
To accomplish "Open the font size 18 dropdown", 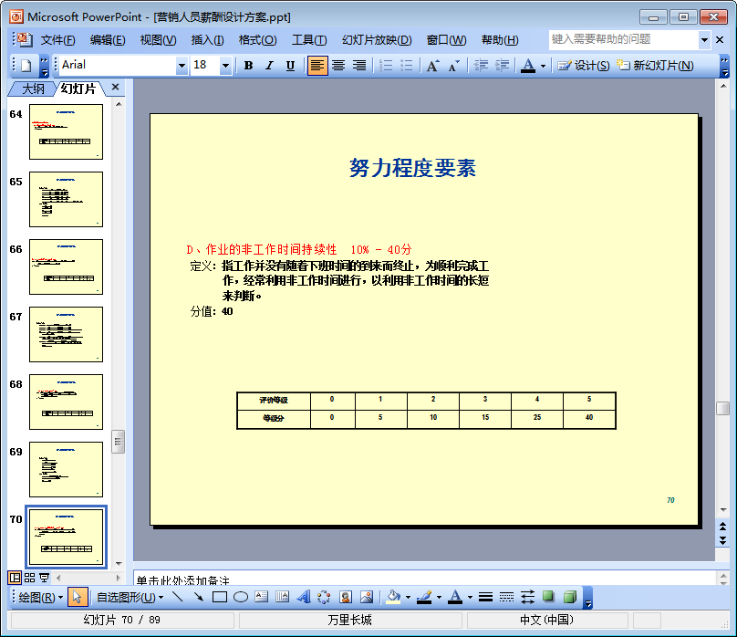I will point(225,67).
